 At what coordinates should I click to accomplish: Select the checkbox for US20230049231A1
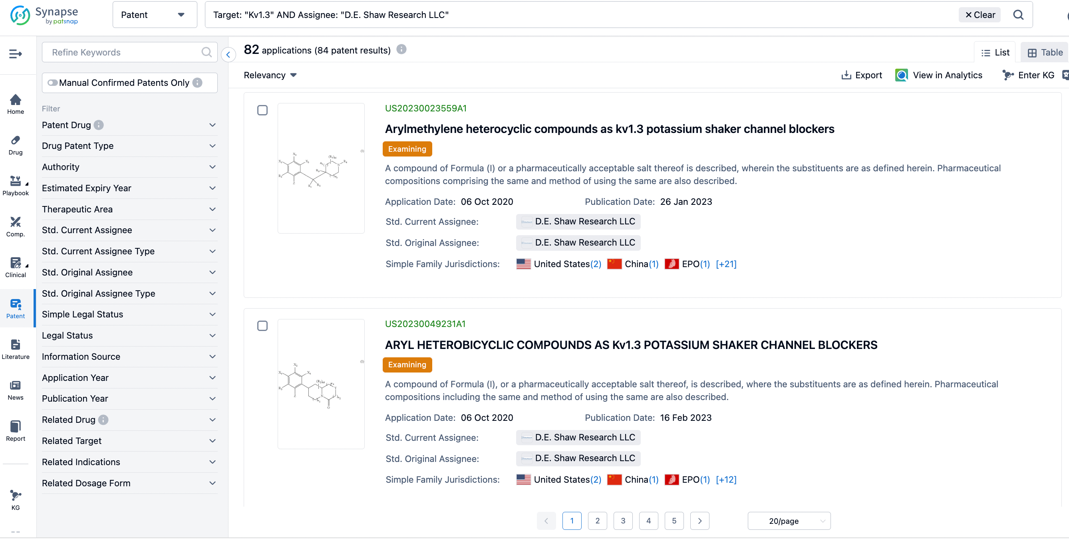(262, 326)
